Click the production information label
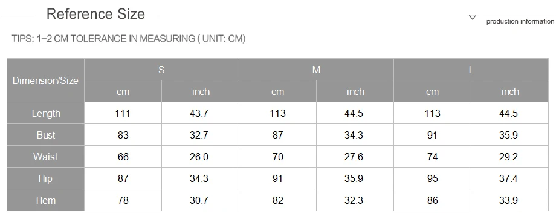This screenshot has height=219, width=556. 520,21
